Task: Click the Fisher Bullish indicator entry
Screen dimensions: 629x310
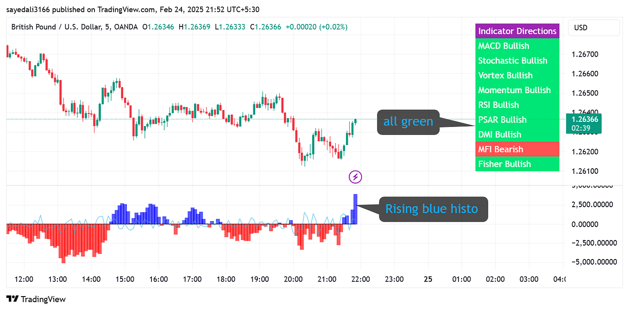Action: click(517, 164)
